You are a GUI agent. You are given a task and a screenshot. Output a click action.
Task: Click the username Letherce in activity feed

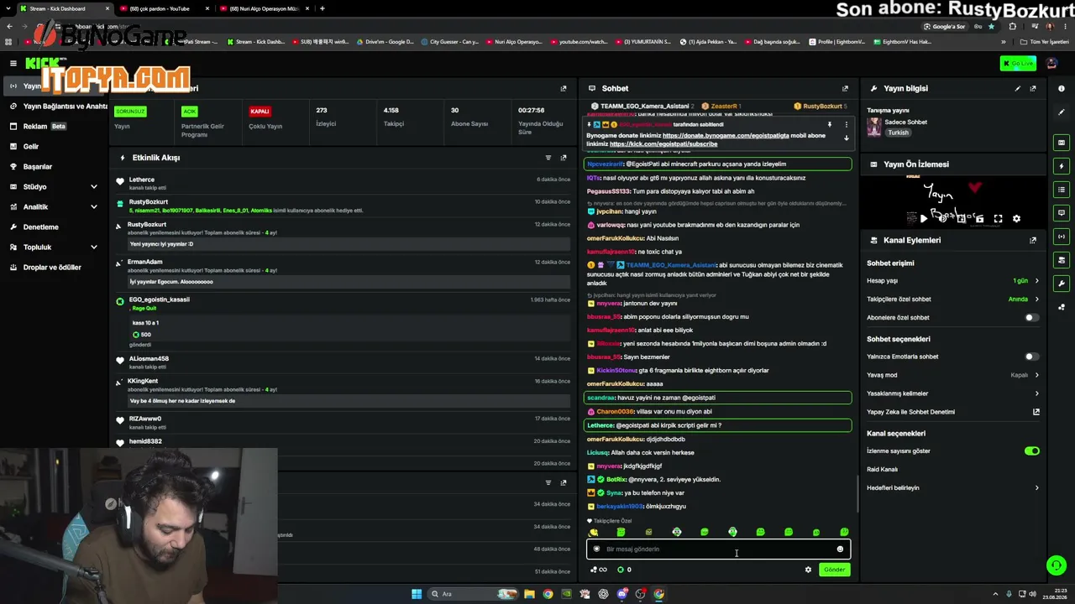click(142, 180)
